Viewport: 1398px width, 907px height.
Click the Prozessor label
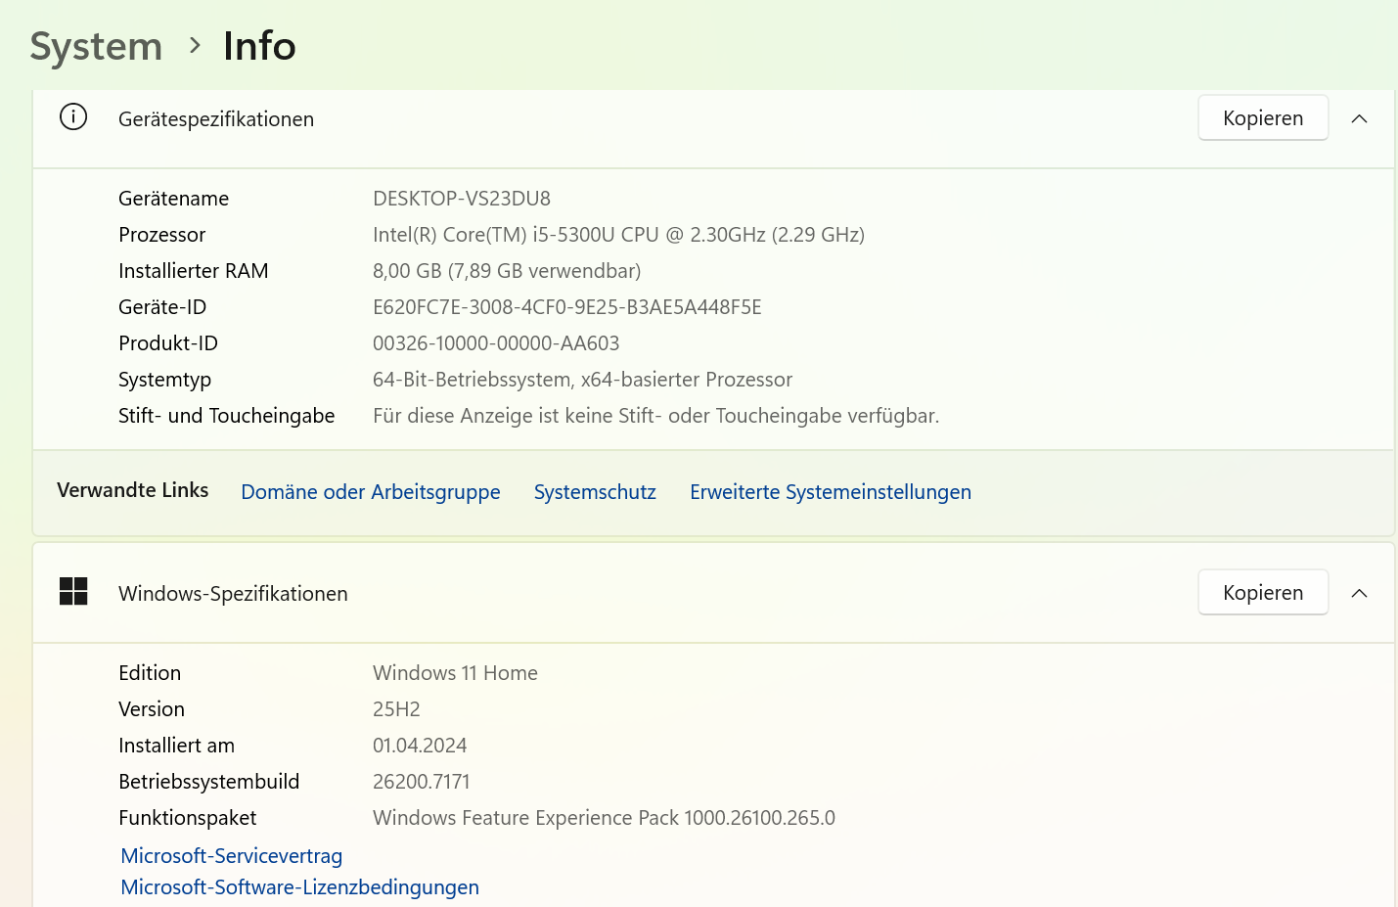[x=161, y=234]
